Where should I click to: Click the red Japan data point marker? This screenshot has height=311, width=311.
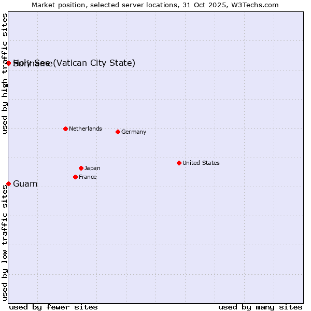tap(81, 168)
